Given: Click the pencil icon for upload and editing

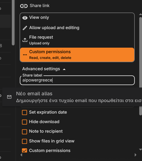Looking at the screenshot, I should click(x=25, y=28).
